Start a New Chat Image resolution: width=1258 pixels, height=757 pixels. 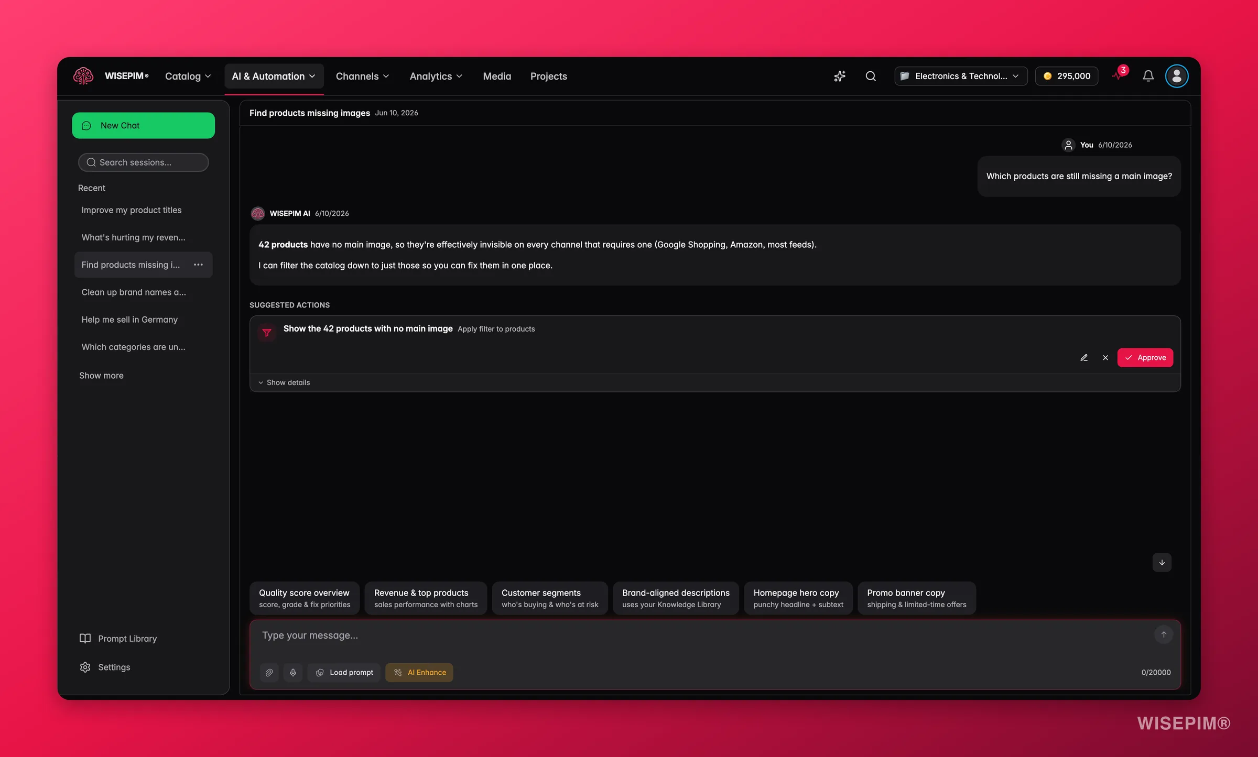coord(144,126)
